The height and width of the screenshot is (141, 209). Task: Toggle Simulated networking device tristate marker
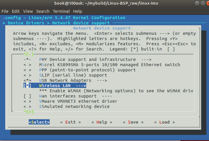pos(27,106)
